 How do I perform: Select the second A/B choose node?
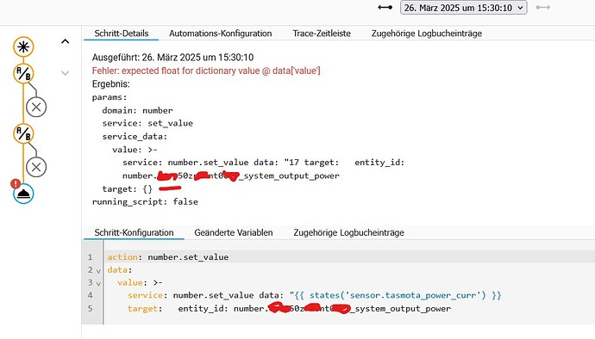23,133
